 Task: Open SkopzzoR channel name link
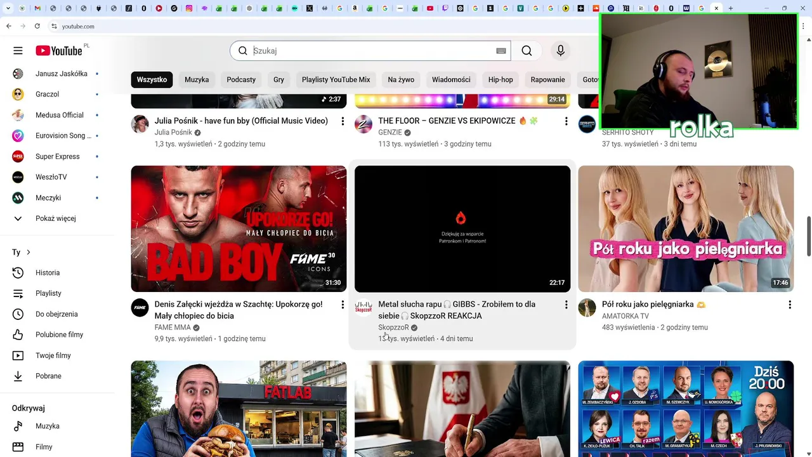pos(393,328)
